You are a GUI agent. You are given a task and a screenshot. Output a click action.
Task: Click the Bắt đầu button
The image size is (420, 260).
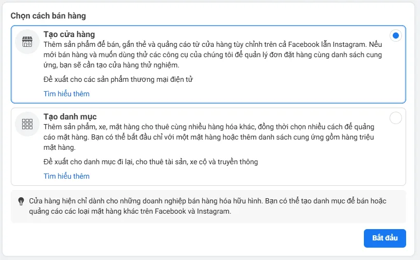[x=384, y=238]
